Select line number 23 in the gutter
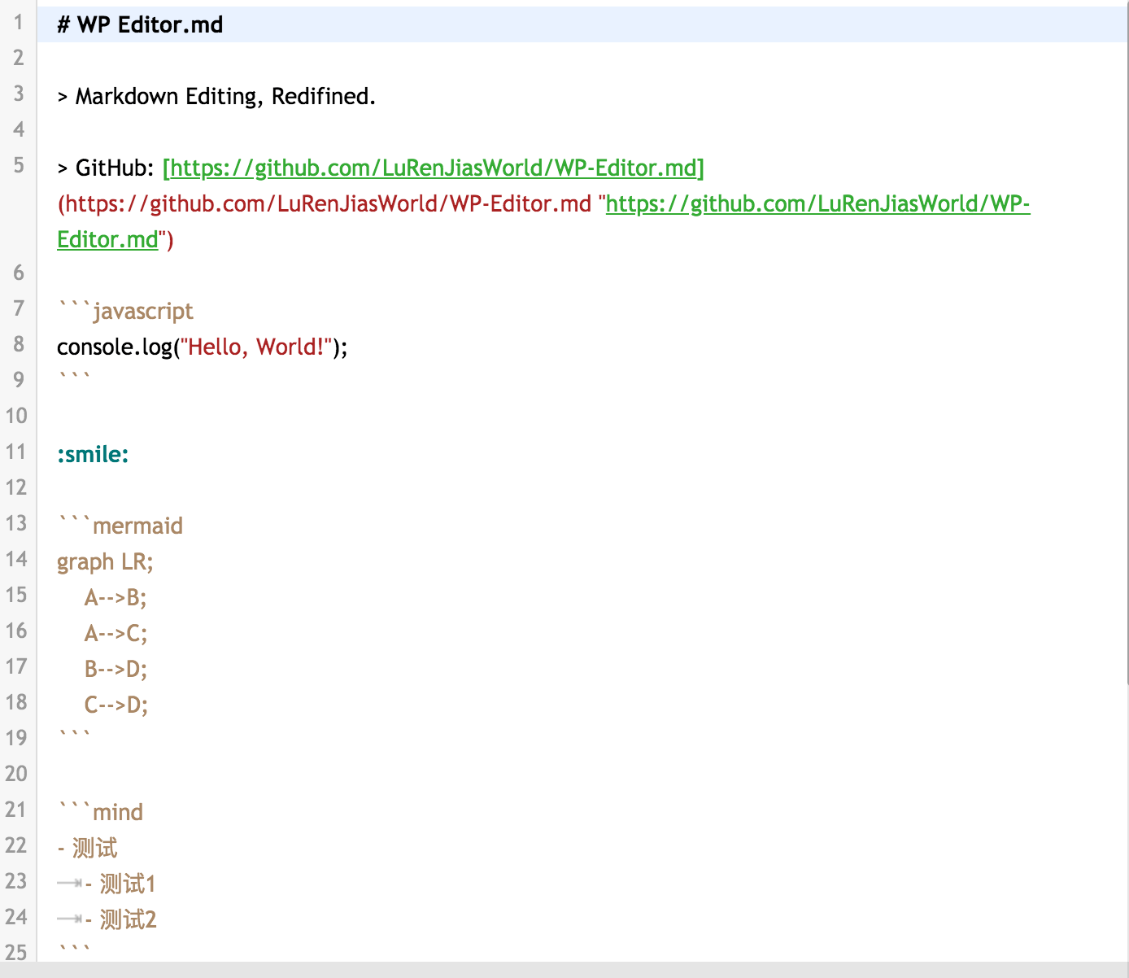 point(16,881)
